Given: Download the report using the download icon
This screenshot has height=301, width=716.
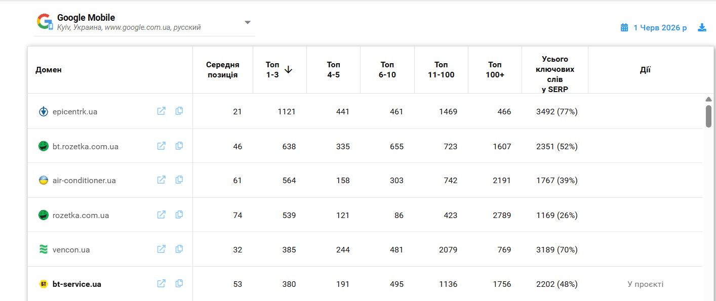Looking at the screenshot, I should 702,27.
